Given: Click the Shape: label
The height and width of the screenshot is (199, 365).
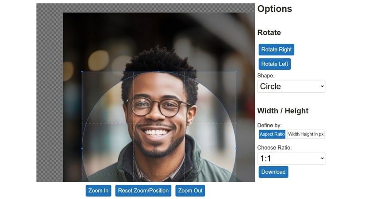Looking at the screenshot, I should click(266, 76).
